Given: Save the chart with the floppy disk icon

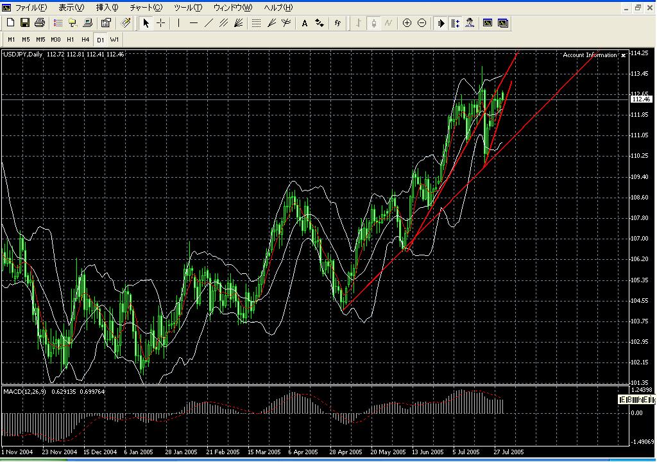Looking at the screenshot, I should [25, 23].
